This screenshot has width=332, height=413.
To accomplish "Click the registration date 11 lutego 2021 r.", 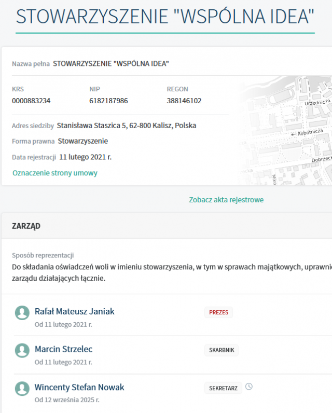I will 85,157.
